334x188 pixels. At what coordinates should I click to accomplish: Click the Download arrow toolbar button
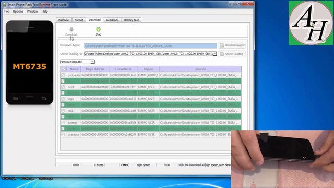(x=71, y=31)
